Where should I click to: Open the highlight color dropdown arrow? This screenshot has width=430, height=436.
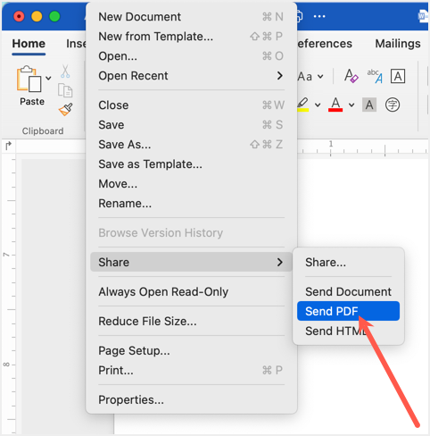(x=318, y=105)
